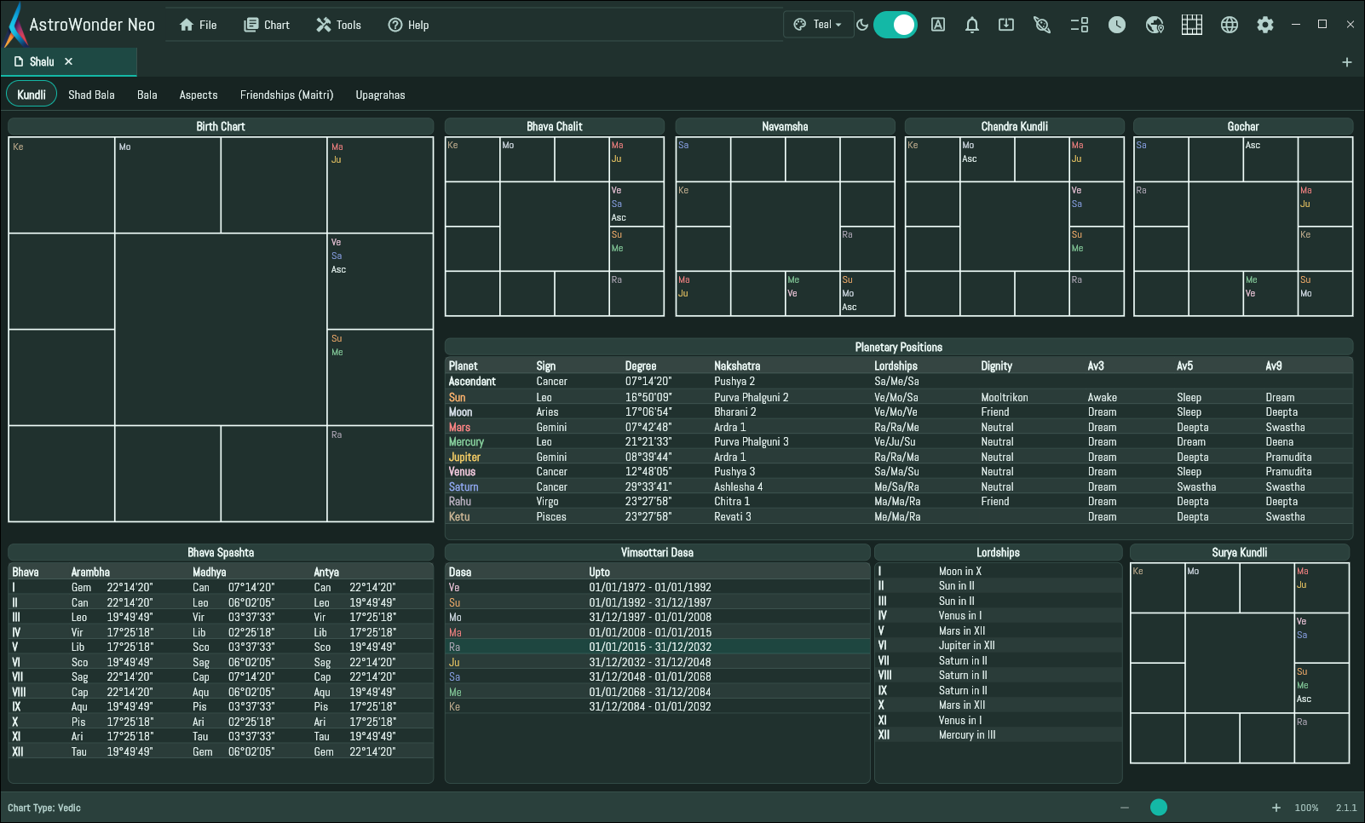Toggle the dark/light mode switch
The height and width of the screenshot is (823, 1365).
pos(896,25)
